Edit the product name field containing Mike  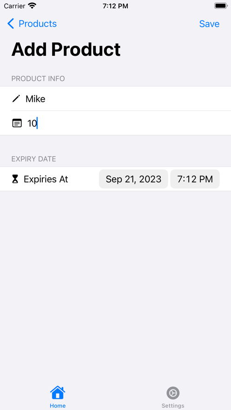tap(121, 99)
